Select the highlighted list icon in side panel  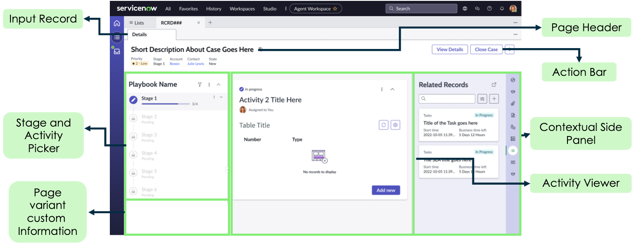point(513,150)
